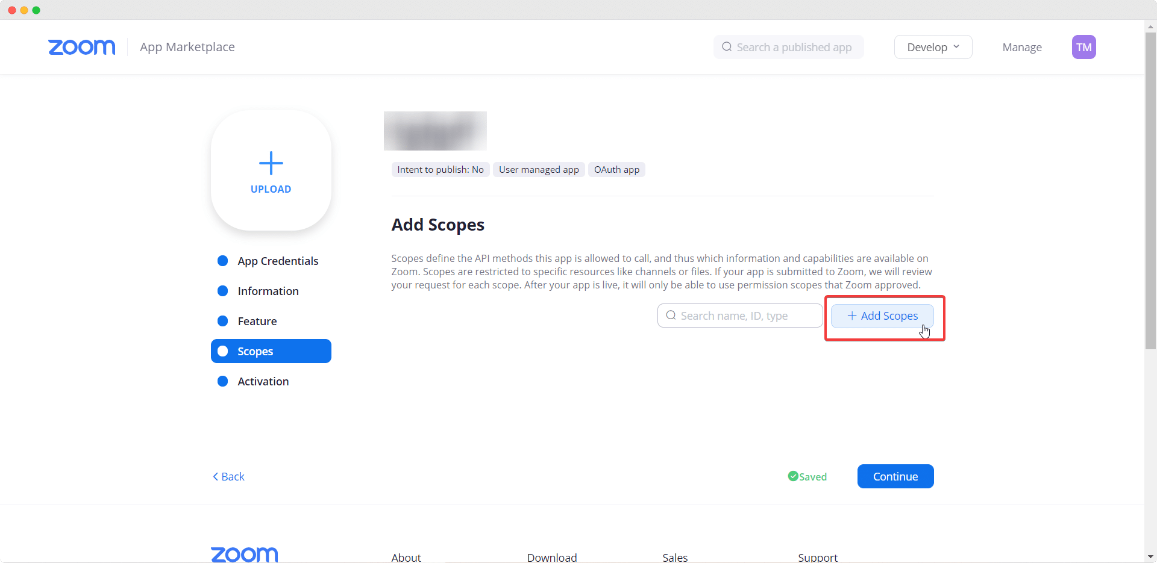Screen dimensions: 1157x563
Task: Click the magnifier icon in the published app search
Action: click(x=727, y=47)
